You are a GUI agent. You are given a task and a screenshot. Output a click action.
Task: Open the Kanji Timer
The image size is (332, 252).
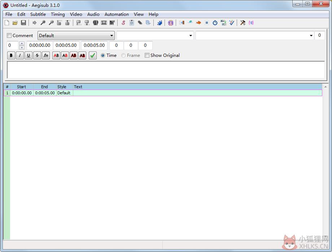(x=223, y=23)
